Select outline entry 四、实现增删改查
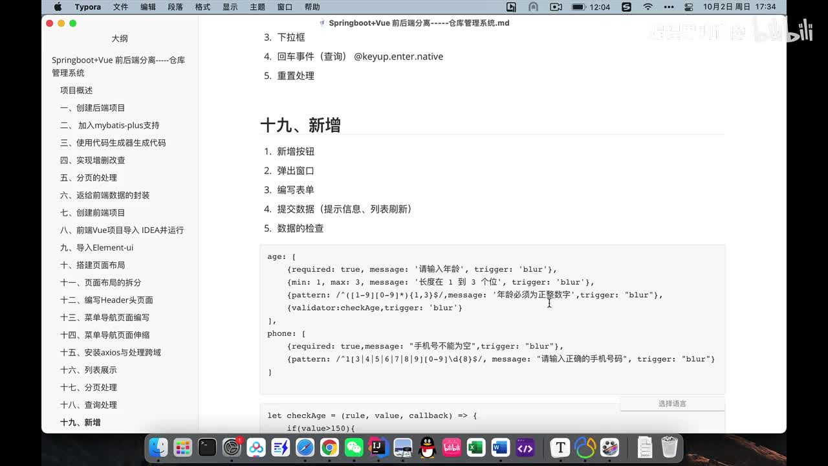The width and height of the screenshot is (828, 466). tap(93, 160)
